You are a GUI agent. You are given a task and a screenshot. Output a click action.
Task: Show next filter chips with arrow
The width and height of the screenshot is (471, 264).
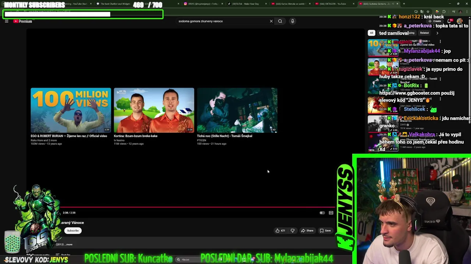pos(437,33)
